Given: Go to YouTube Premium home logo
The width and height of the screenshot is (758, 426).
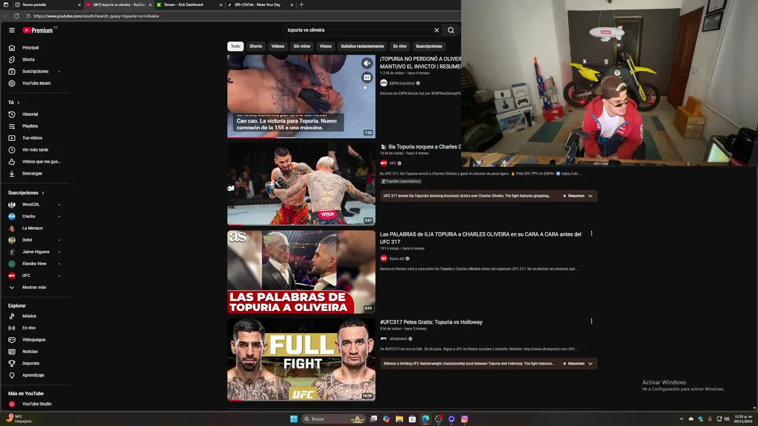Looking at the screenshot, I should tap(38, 30).
